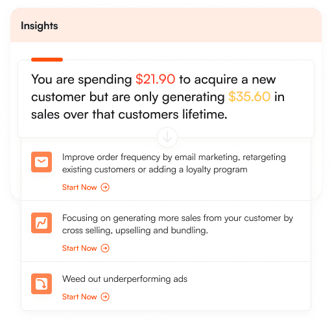Click the $21.90 acquisition cost figure
The image size is (332, 324).
[156, 79]
